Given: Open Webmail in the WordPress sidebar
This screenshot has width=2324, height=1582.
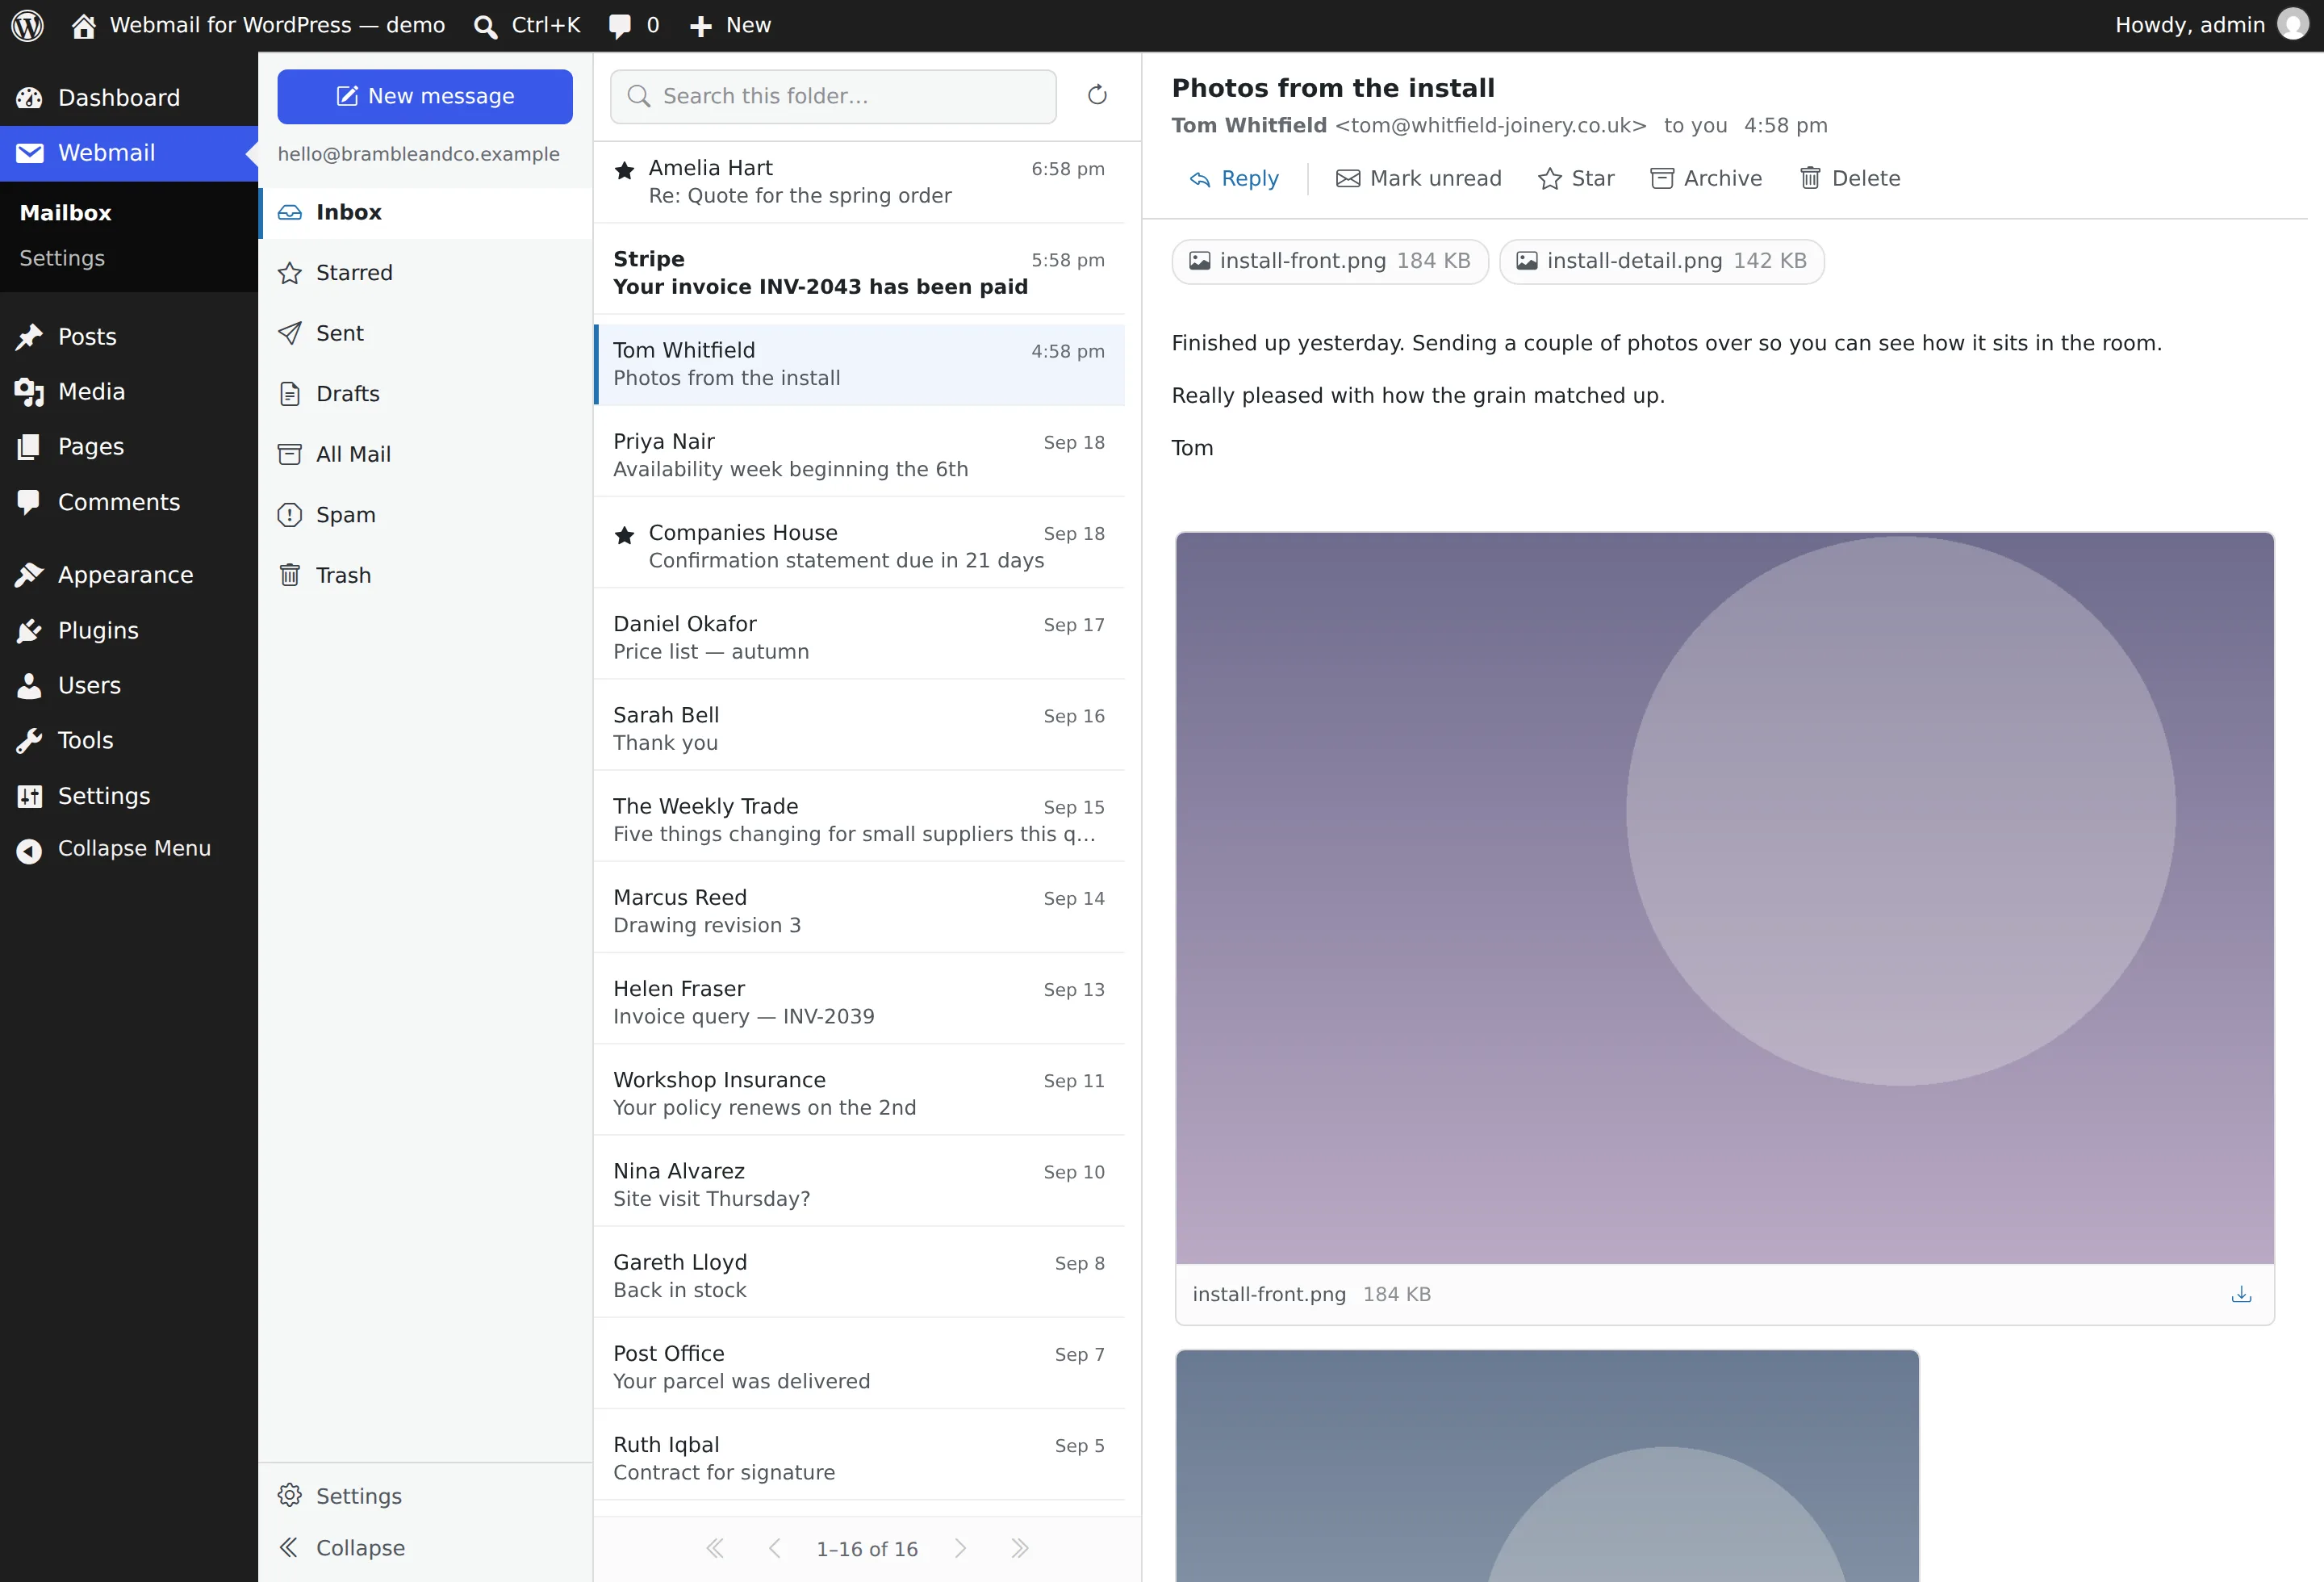Looking at the screenshot, I should coord(129,153).
